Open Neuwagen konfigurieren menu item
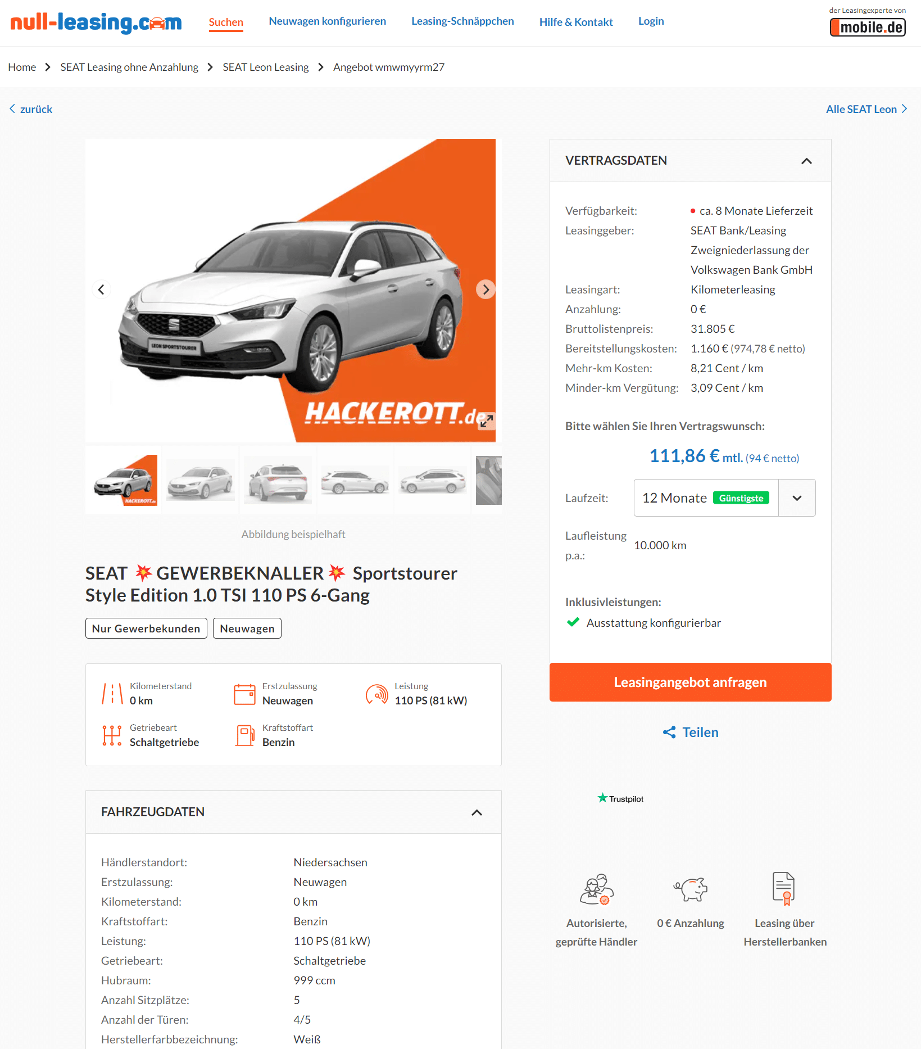 point(327,21)
